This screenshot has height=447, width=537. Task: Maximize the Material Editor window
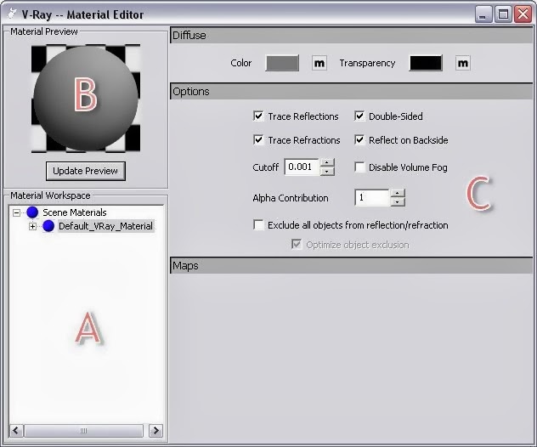point(503,14)
